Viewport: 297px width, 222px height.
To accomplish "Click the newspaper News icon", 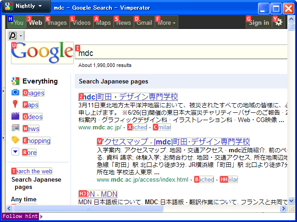I will 15,128.
